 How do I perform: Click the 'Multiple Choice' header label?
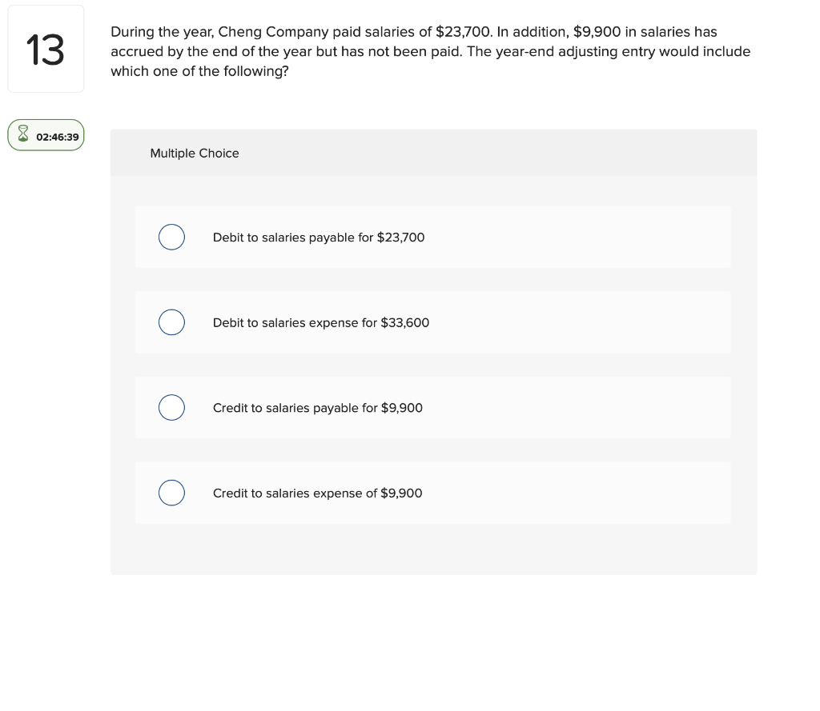pos(195,154)
